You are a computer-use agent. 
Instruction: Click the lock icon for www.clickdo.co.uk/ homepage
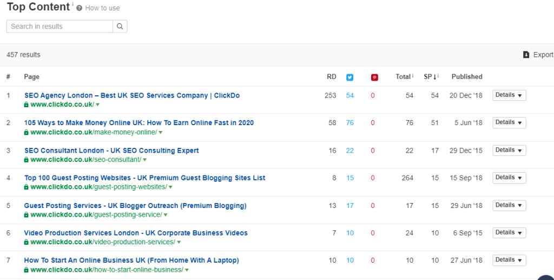click(x=26, y=105)
